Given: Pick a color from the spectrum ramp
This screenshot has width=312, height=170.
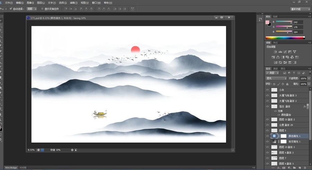Looking at the screenshot, I should click(x=285, y=38).
